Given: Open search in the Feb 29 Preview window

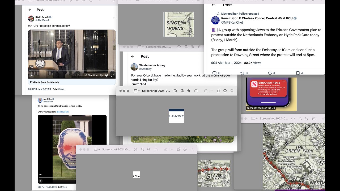Looking at the screenshot, I should coord(232,91).
